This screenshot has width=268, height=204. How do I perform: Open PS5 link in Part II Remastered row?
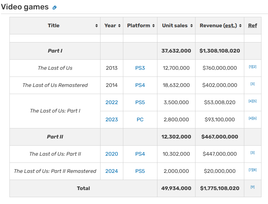140,171
